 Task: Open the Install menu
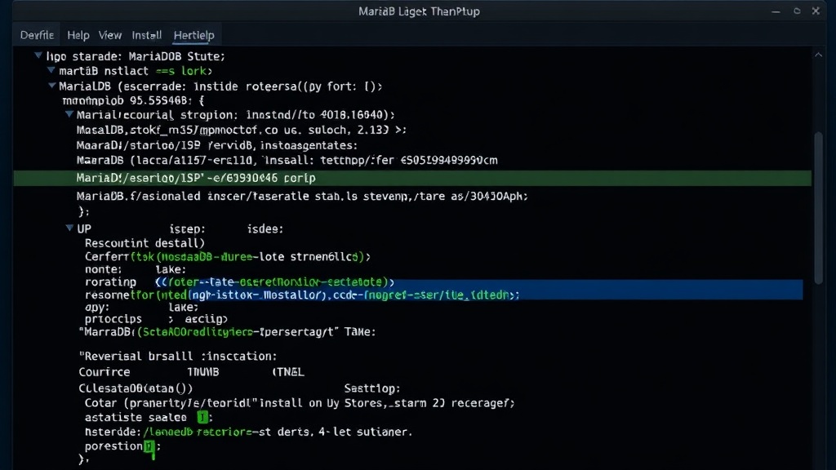pyautogui.click(x=147, y=35)
